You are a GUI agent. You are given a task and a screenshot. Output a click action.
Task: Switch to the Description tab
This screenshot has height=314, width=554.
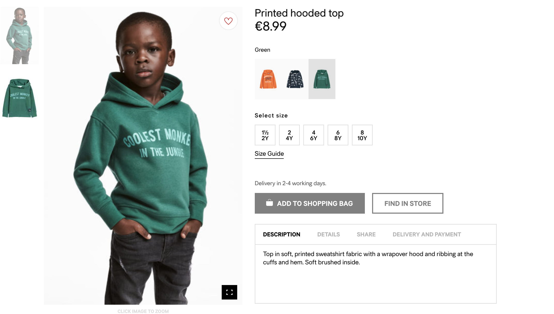pyautogui.click(x=281, y=234)
